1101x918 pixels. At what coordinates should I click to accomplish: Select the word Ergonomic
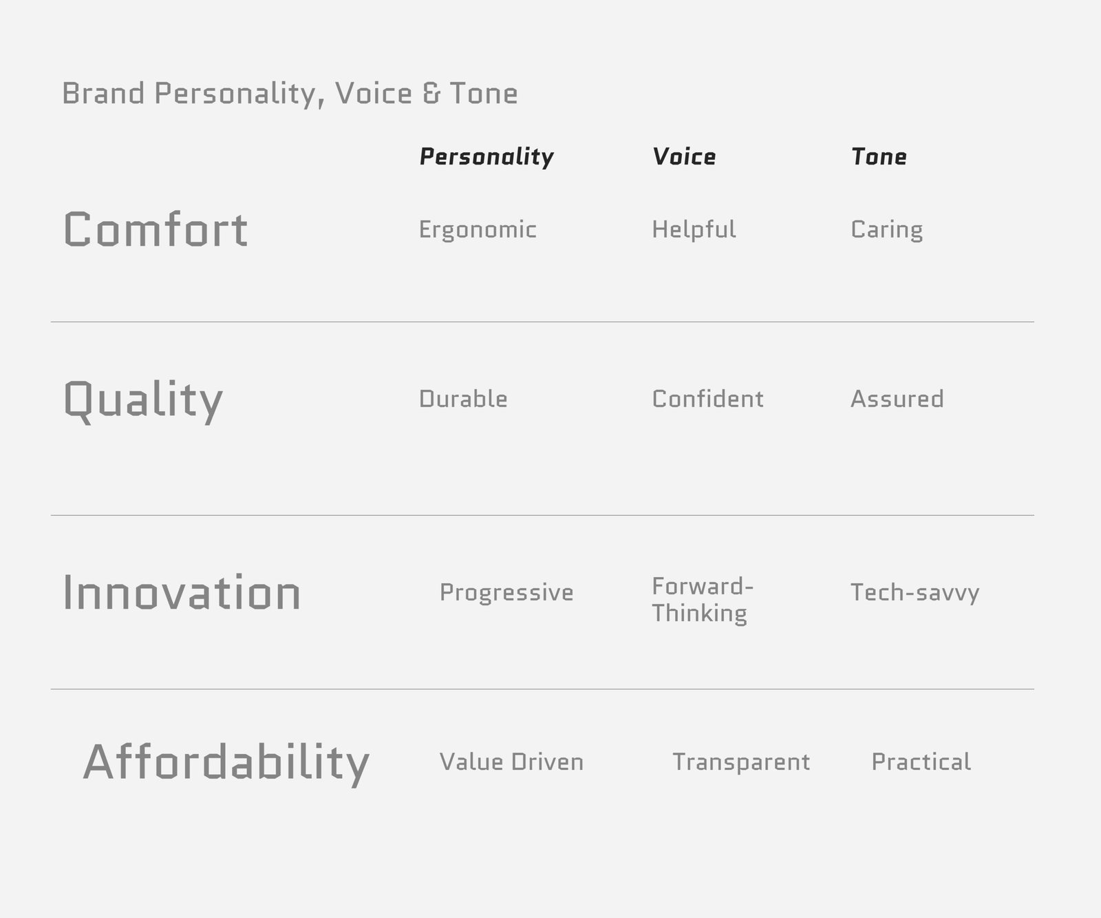coord(478,230)
